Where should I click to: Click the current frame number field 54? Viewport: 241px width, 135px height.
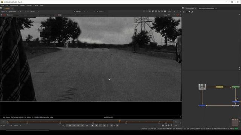click(87, 126)
